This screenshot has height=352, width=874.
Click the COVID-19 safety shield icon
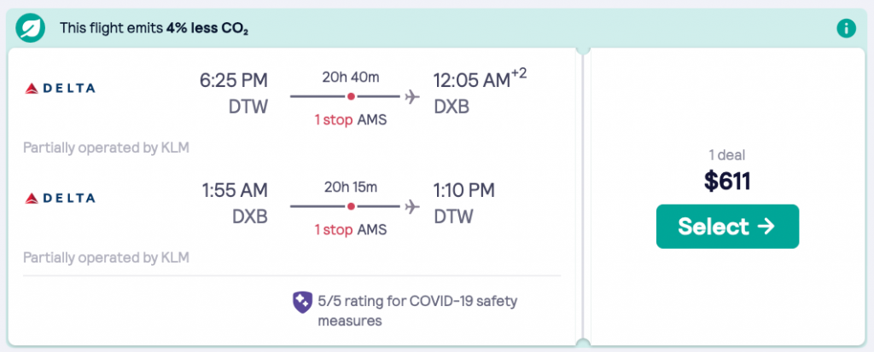pos(302,301)
